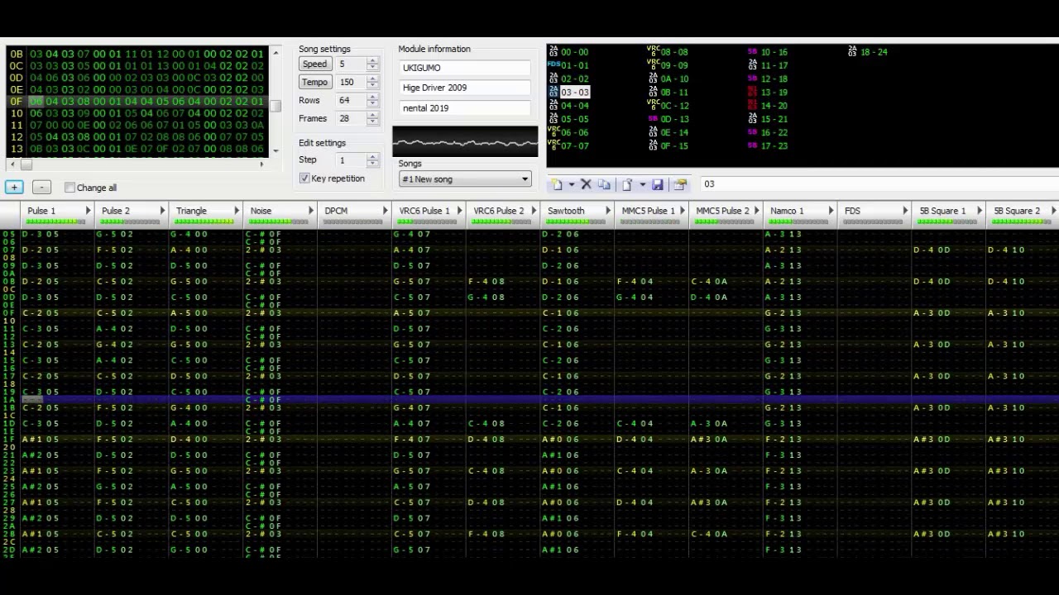Click the Rows value field showing 64
This screenshot has height=595, width=1059.
pos(351,100)
